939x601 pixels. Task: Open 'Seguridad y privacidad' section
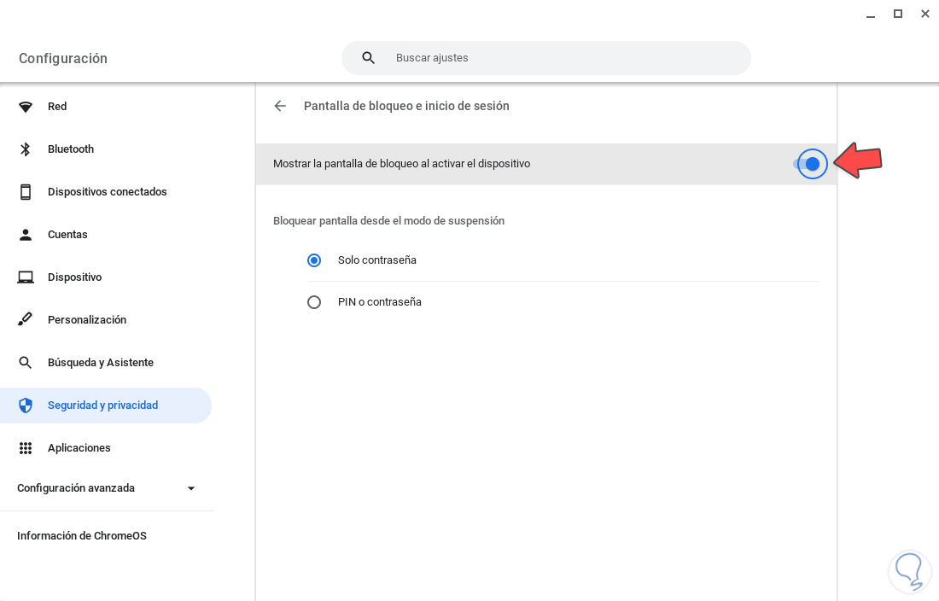click(102, 406)
